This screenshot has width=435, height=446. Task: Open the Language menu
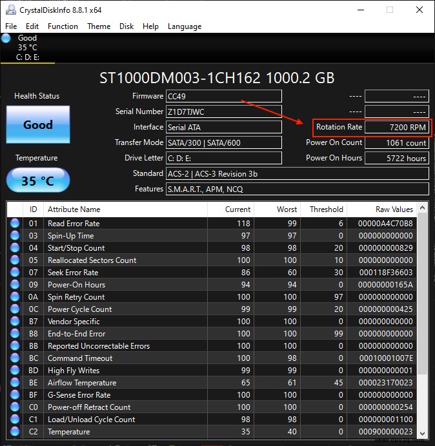click(185, 26)
